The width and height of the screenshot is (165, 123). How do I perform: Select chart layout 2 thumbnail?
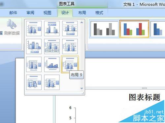[x=52, y=29]
